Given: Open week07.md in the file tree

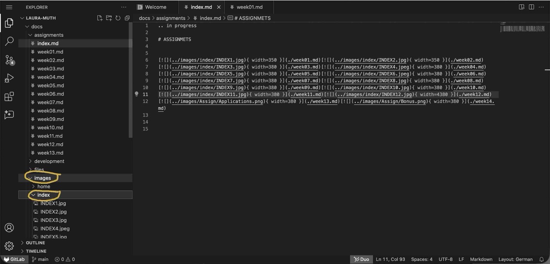Looking at the screenshot, I should [50, 102].
